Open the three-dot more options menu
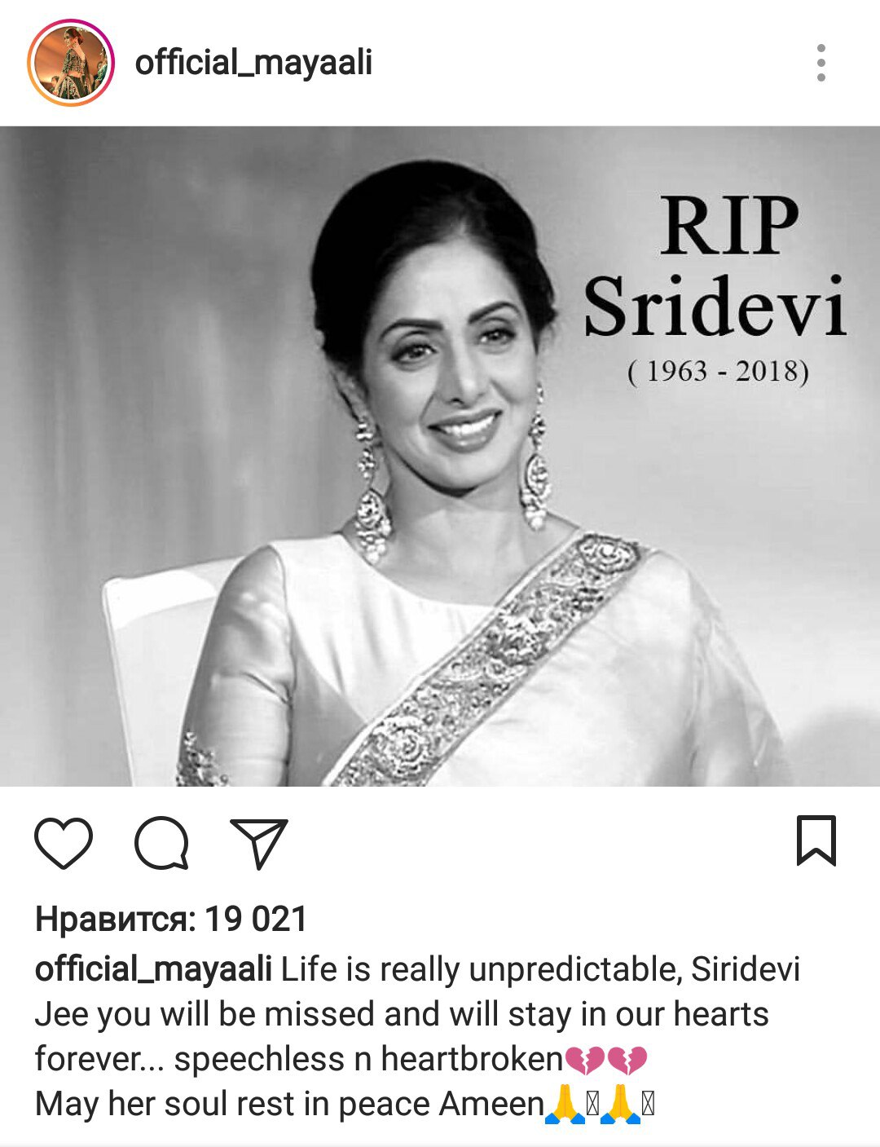 (821, 63)
